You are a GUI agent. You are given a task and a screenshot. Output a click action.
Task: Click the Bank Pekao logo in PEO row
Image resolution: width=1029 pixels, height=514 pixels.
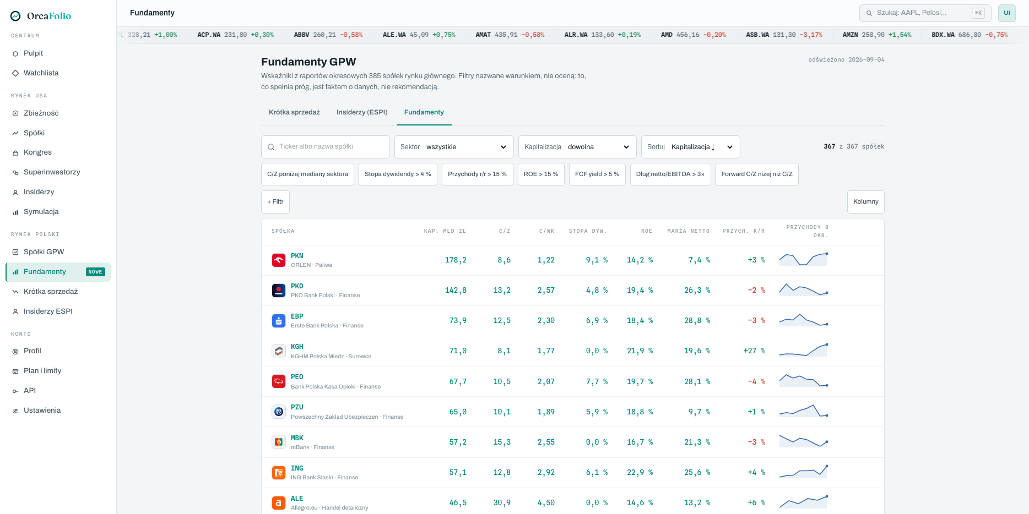click(279, 381)
